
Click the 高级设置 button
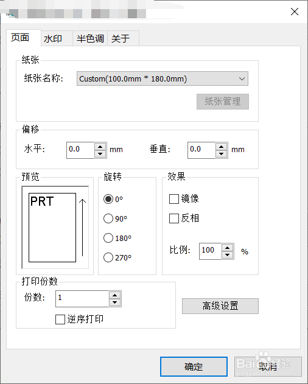[x=220, y=306]
